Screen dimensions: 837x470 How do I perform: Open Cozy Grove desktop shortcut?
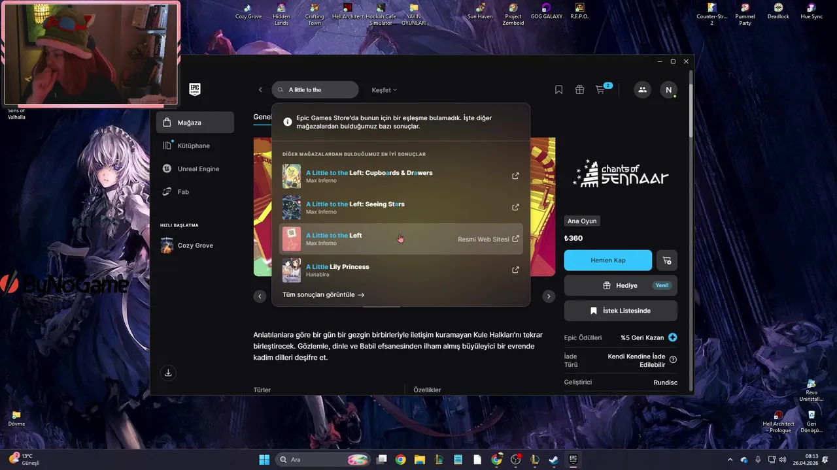coord(248,11)
